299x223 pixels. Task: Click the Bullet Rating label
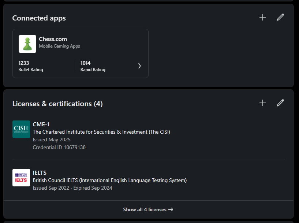31,70
